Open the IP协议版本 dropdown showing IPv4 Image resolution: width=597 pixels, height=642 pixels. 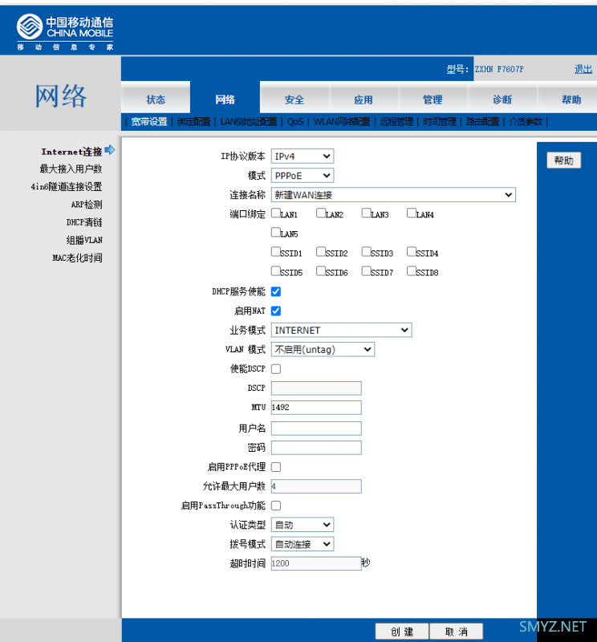point(303,156)
